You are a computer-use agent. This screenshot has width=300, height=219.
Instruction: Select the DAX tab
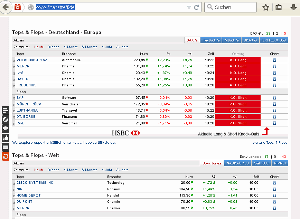192,40
